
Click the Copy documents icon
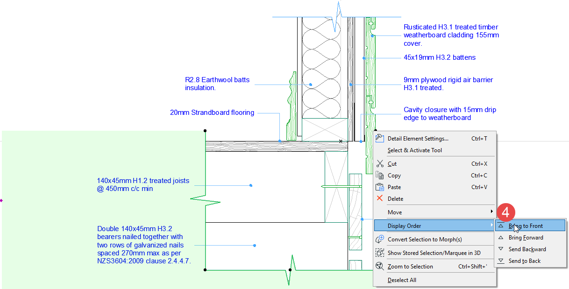[x=380, y=176]
